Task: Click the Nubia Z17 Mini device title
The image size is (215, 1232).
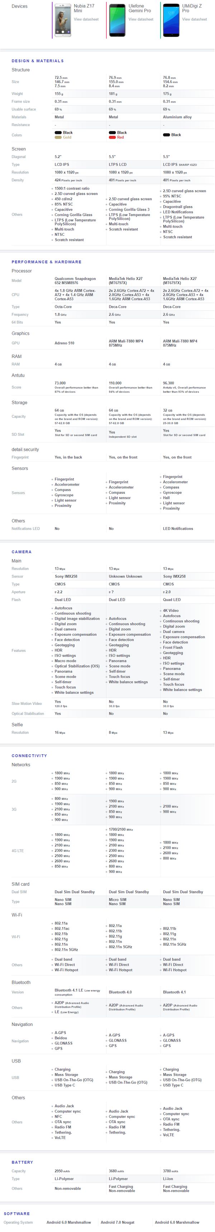Action: click(83, 9)
